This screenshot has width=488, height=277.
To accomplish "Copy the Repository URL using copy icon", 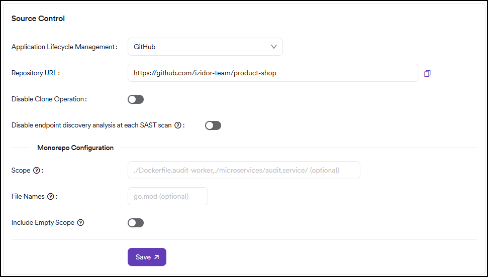I will tap(427, 73).
